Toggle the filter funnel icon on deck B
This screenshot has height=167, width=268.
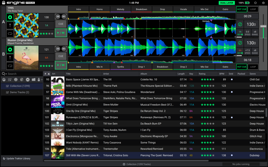tap(10, 58)
